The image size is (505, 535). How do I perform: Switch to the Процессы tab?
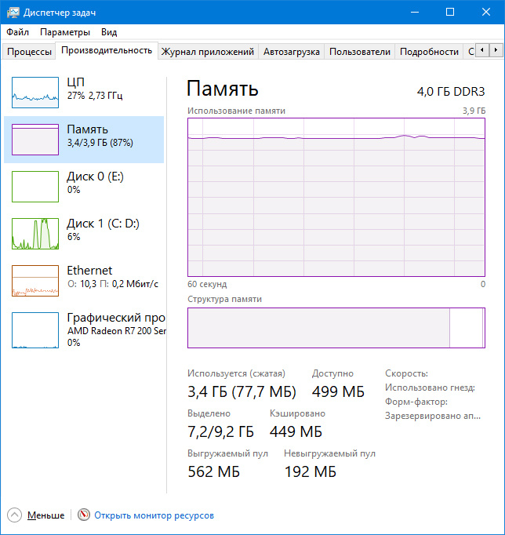29,52
